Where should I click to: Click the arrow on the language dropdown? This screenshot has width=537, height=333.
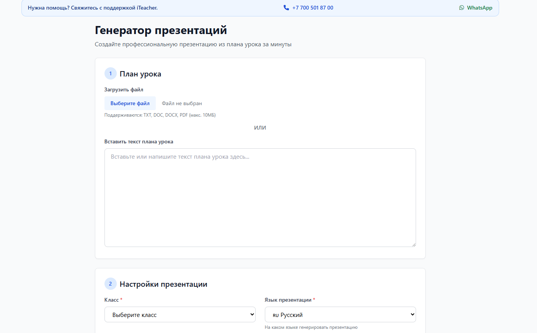[412, 315]
